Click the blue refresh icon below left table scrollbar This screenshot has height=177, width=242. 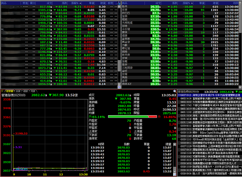coord(119,87)
